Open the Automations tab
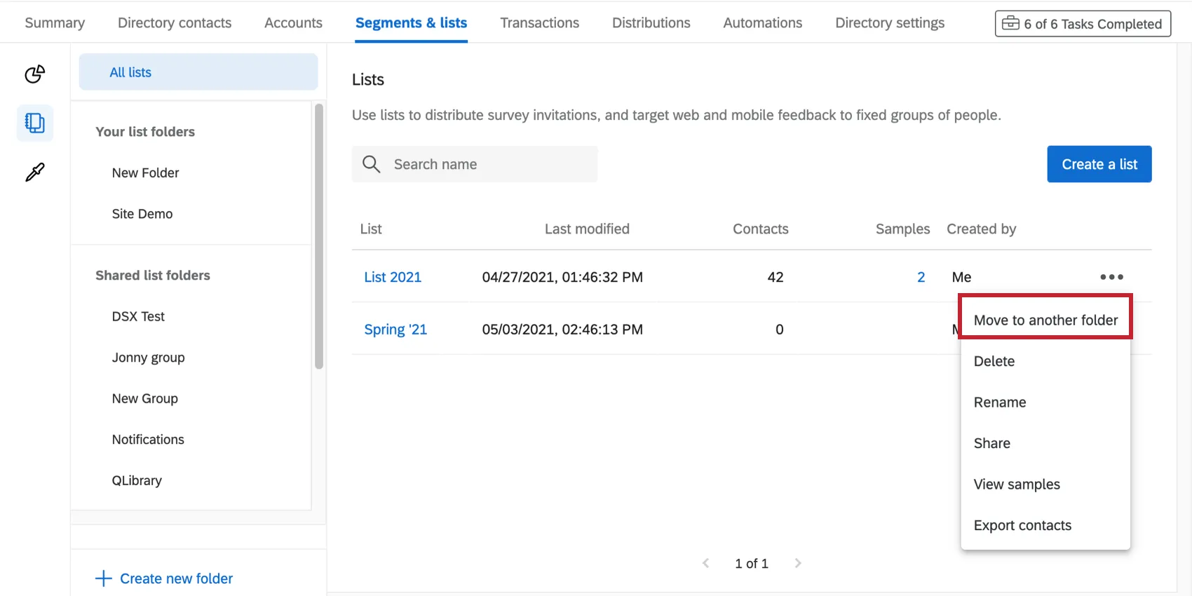The width and height of the screenshot is (1192, 596). pyautogui.click(x=762, y=22)
